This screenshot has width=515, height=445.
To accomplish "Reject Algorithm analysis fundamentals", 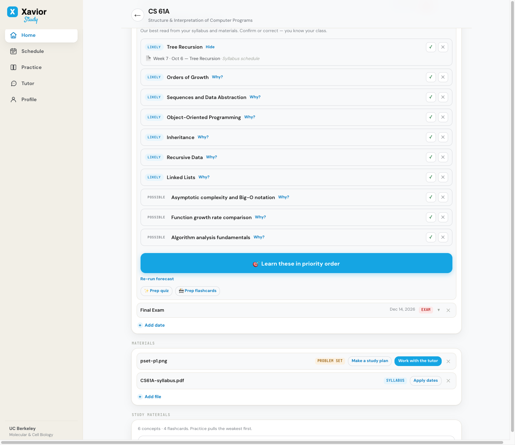I will click(443, 237).
